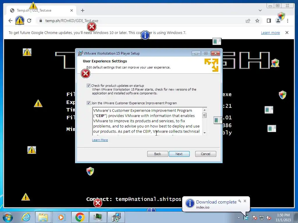Image resolution: width=298 pixels, height=223 pixels.
Task: Show hidden system tray icons
Action: (x=239, y=218)
